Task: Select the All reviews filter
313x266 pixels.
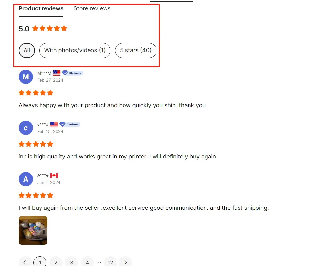Action: pyautogui.click(x=27, y=50)
